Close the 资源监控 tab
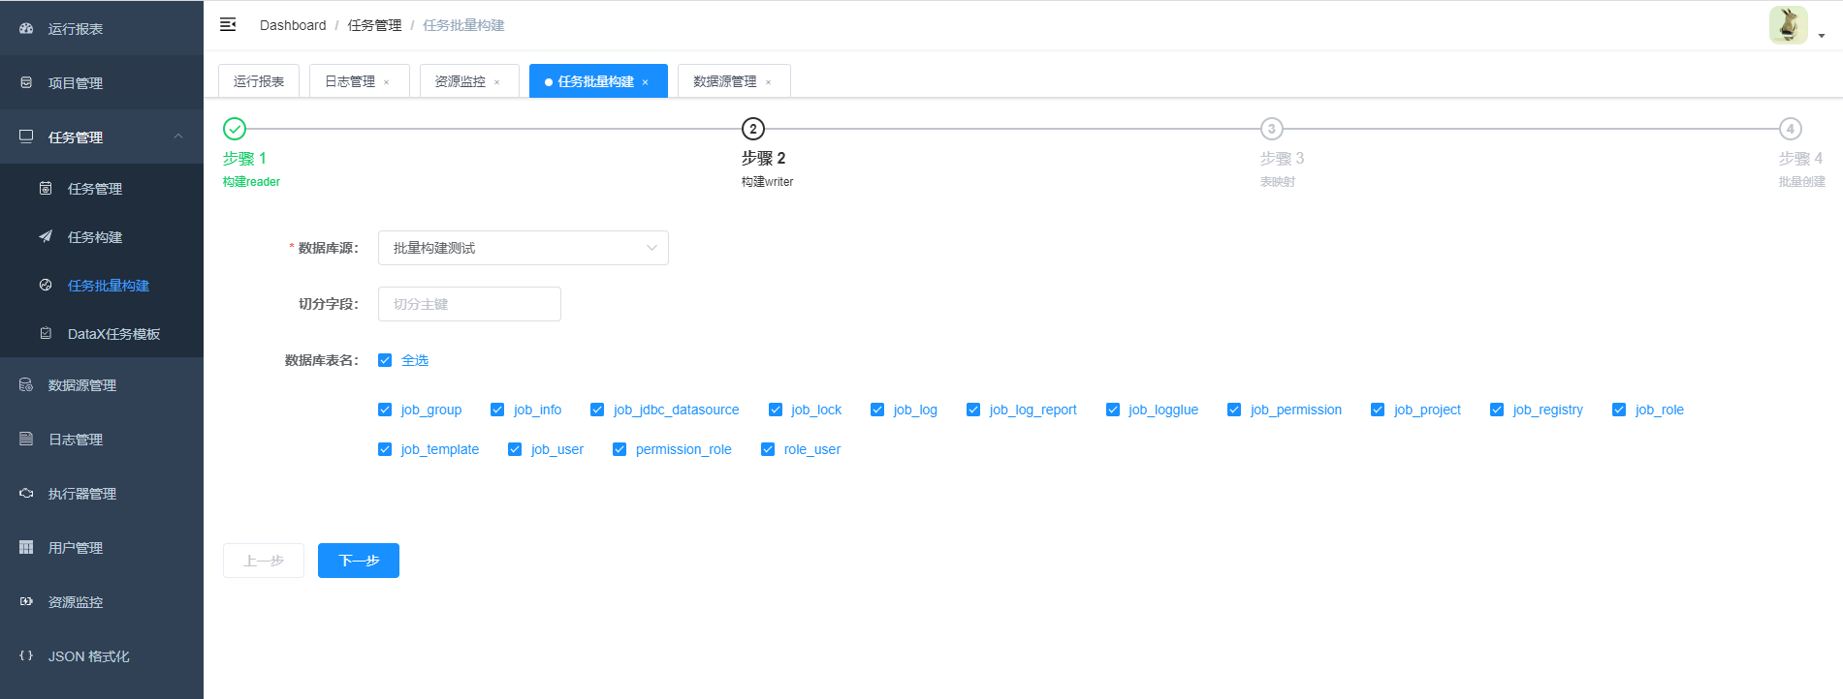1843x699 pixels. 497,82
